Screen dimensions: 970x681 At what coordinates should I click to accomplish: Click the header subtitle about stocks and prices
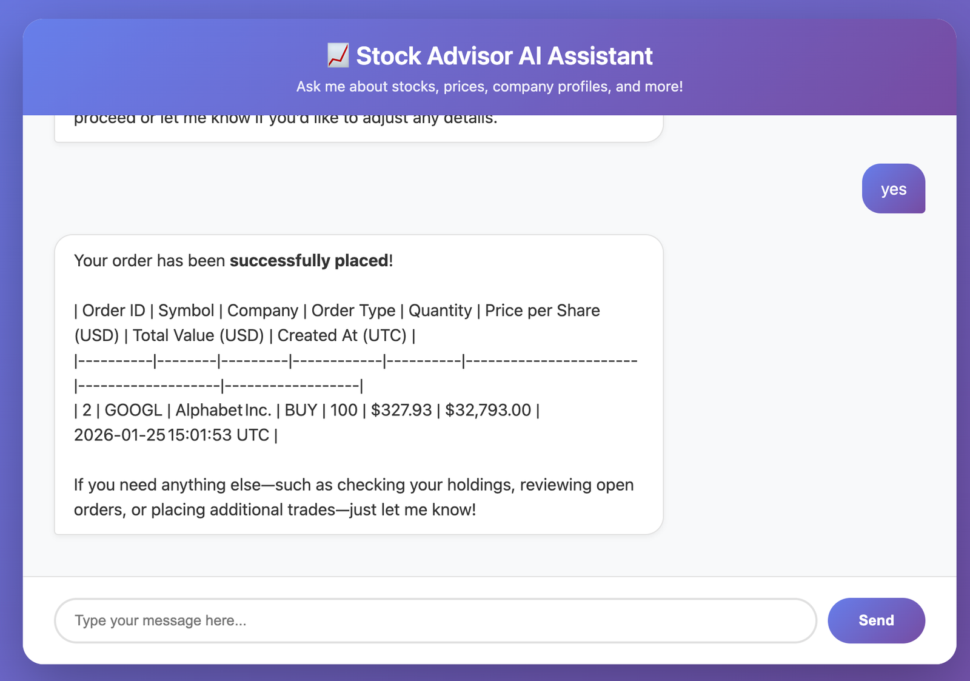point(489,87)
